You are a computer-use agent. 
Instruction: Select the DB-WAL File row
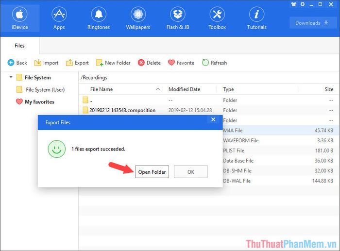pos(281,181)
